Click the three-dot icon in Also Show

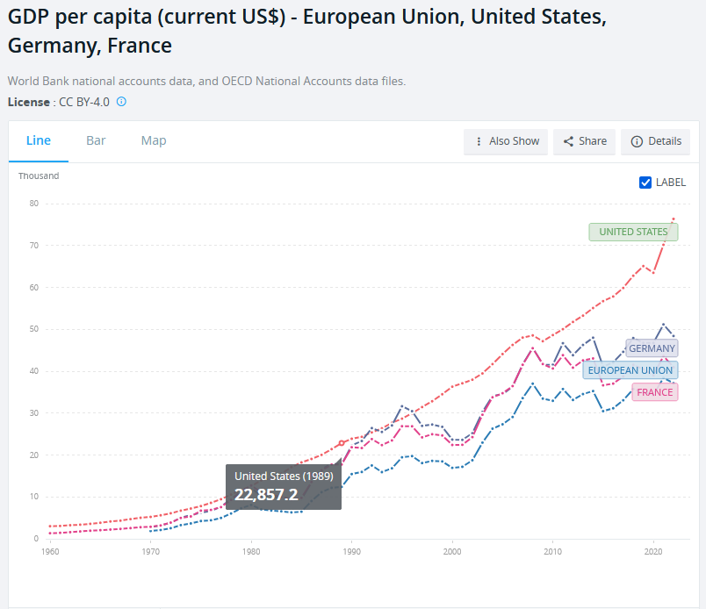click(479, 141)
